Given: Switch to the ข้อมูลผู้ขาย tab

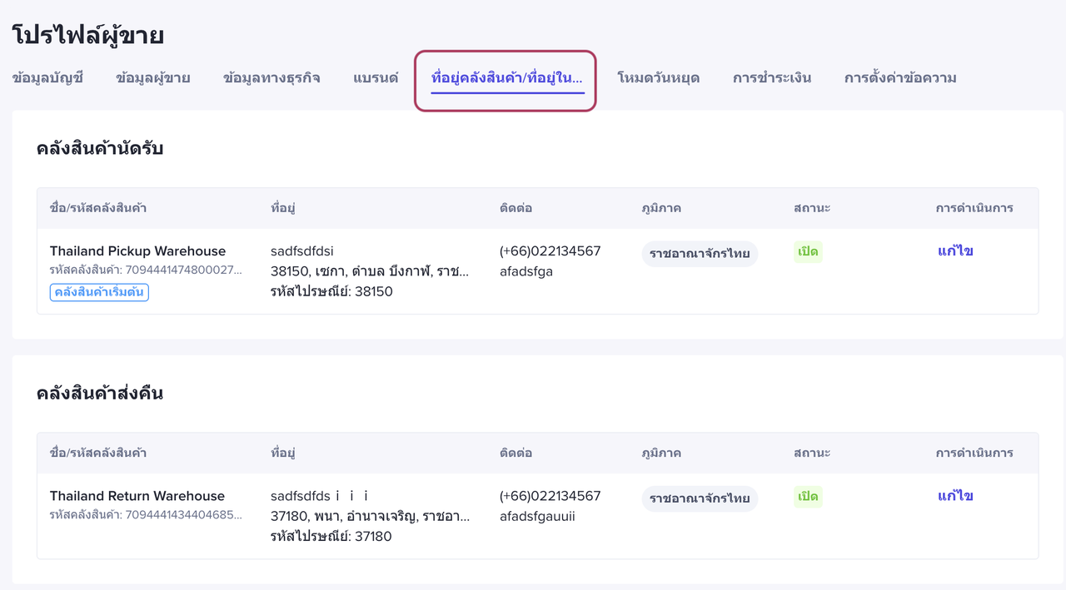Looking at the screenshot, I should click(153, 78).
